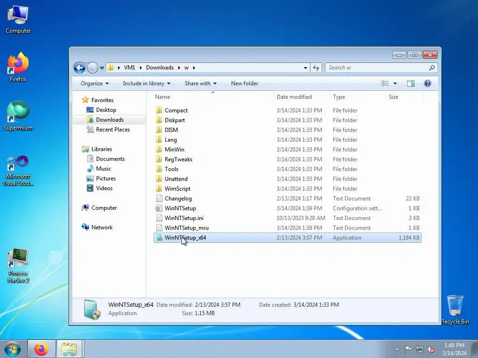The image size is (478, 358).
Task: Select the Changelog text document
Action: point(287,198)
